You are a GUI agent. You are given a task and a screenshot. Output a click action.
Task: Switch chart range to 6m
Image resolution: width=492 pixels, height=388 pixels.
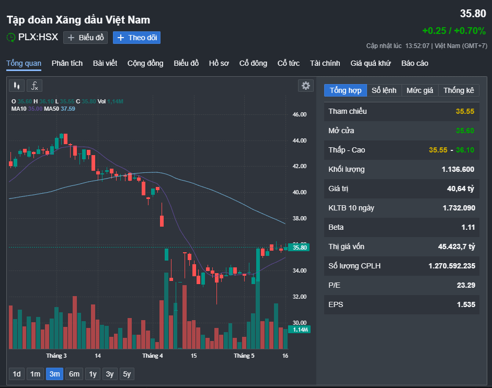[x=74, y=374]
